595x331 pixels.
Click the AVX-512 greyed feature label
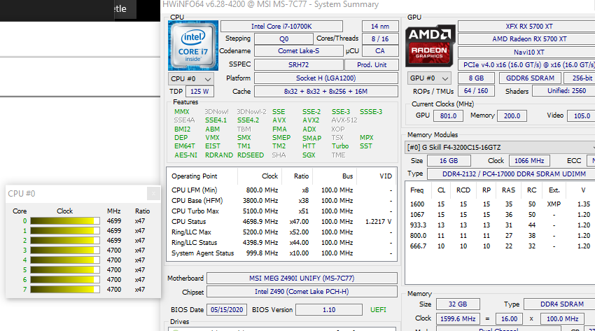coord(344,120)
